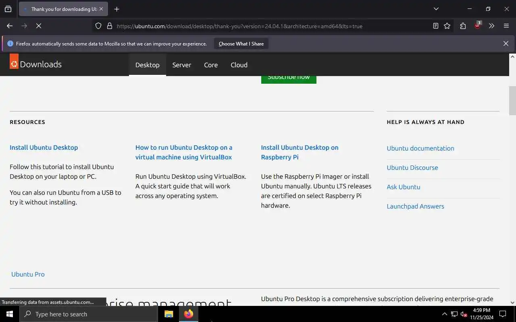This screenshot has height=322, width=516.
Task: Click the Downloads heading text
Action: [x=41, y=64]
